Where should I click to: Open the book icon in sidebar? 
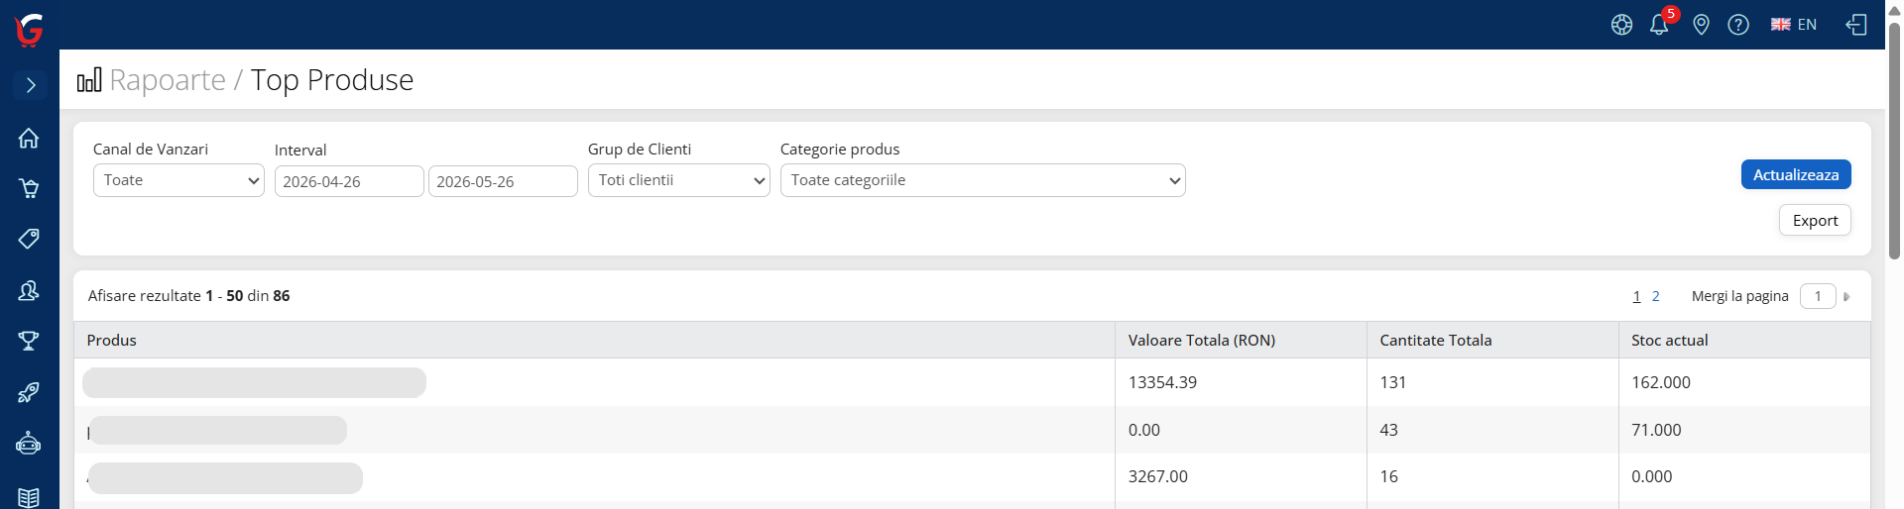(x=29, y=497)
